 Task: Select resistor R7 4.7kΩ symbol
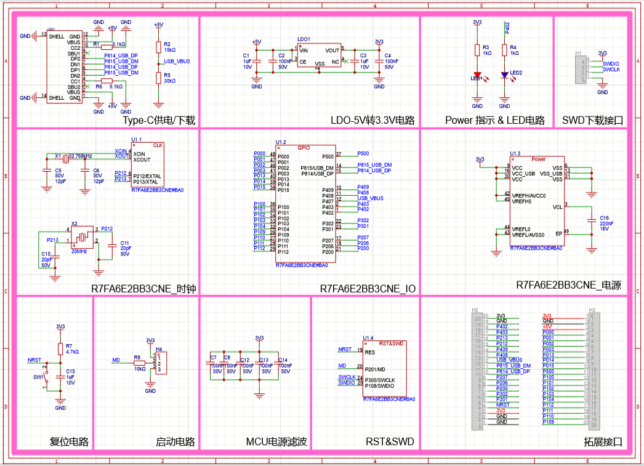click(60, 350)
